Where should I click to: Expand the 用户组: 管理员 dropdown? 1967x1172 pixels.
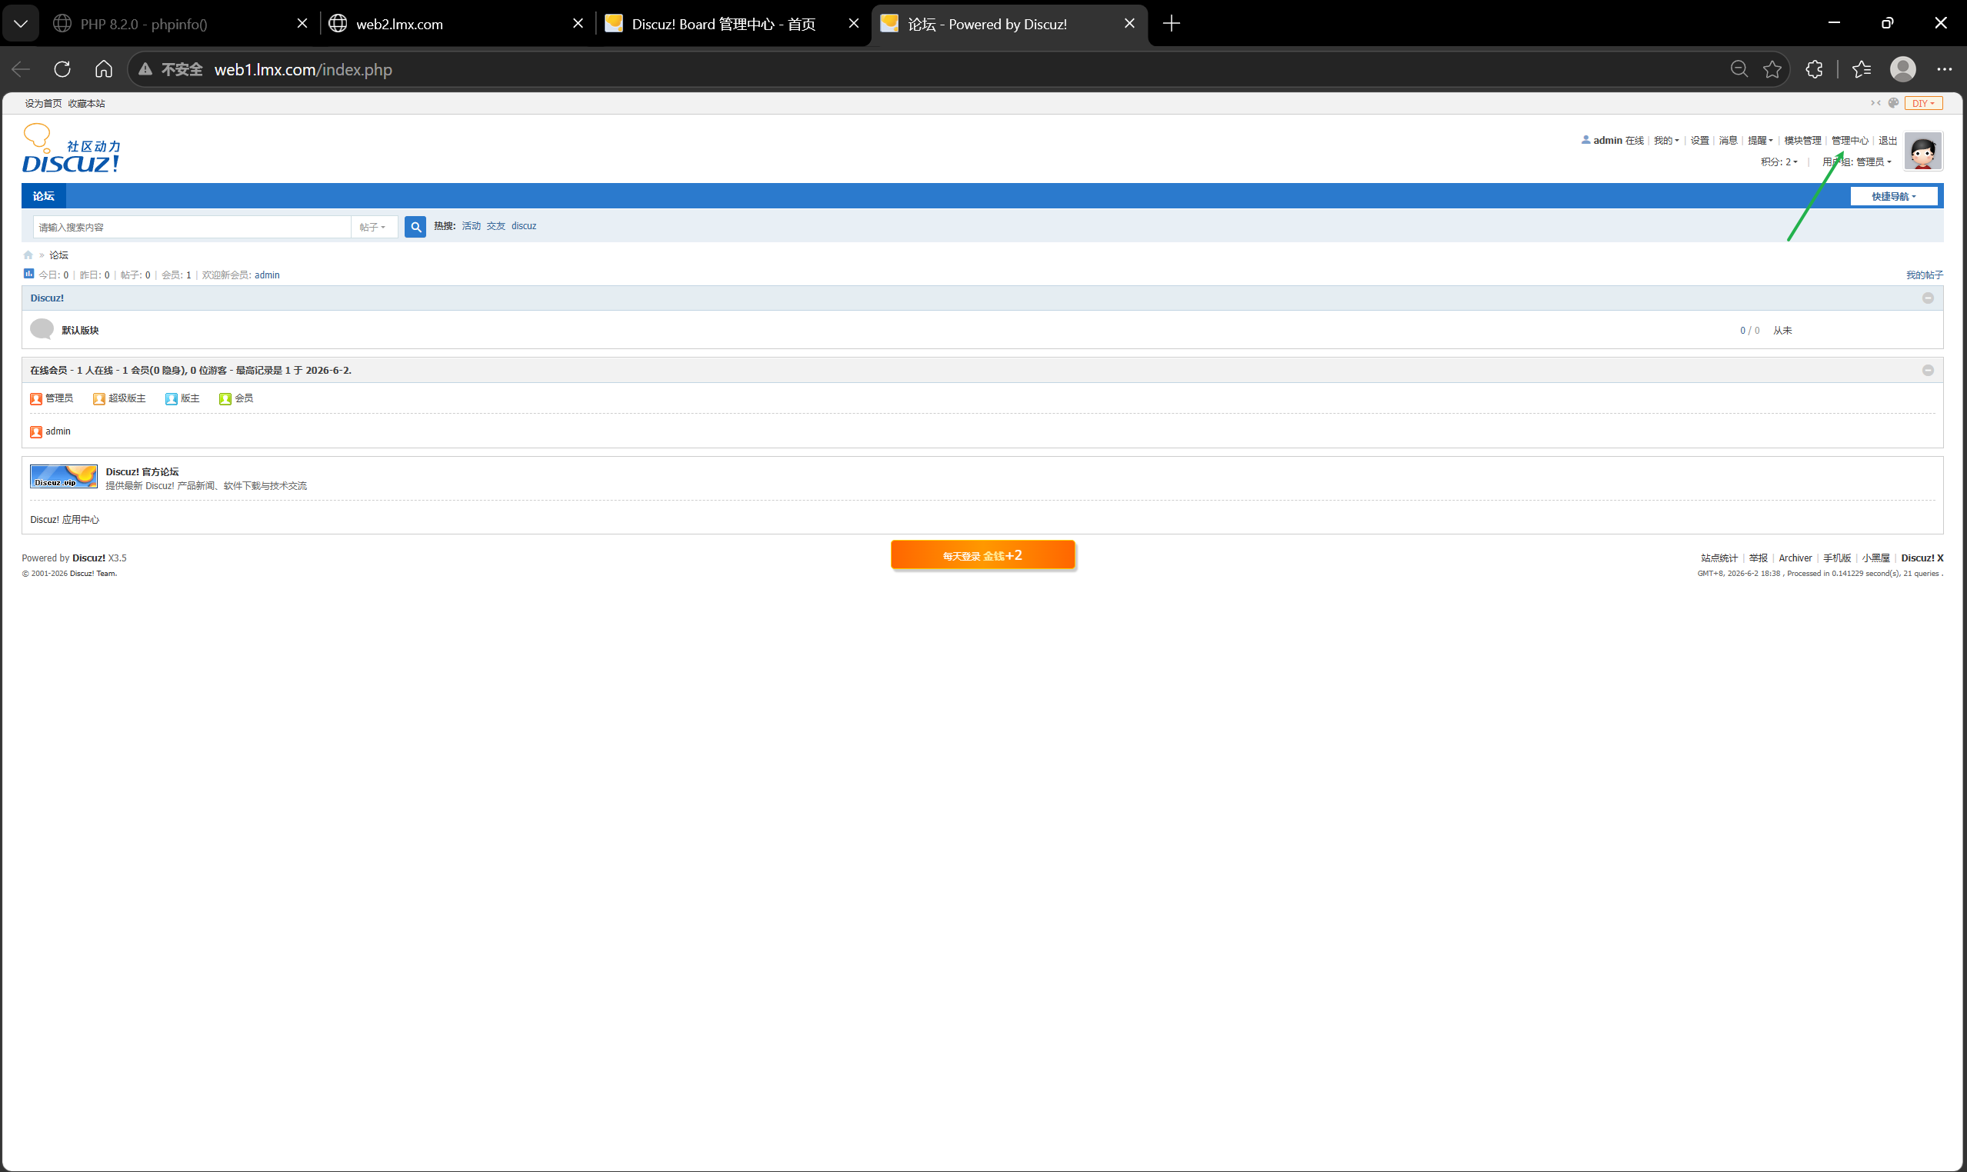tap(1857, 162)
